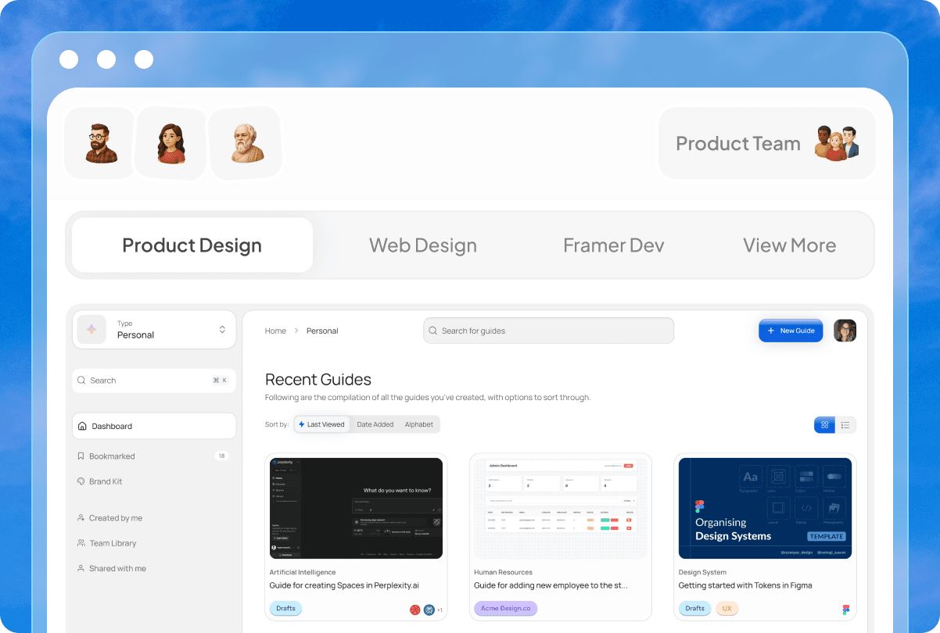Click the Search for guides field

tap(548, 331)
